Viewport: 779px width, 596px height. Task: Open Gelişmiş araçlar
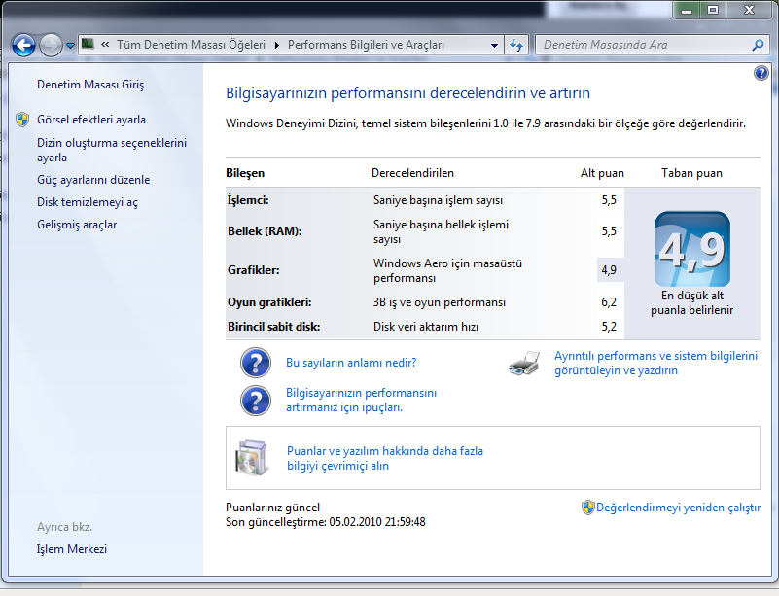77,225
